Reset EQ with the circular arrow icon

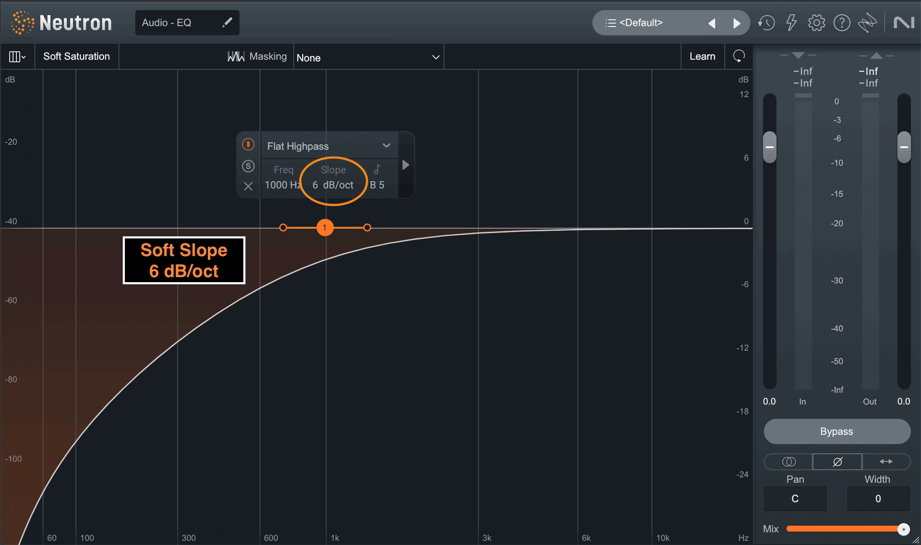pyautogui.click(x=739, y=56)
